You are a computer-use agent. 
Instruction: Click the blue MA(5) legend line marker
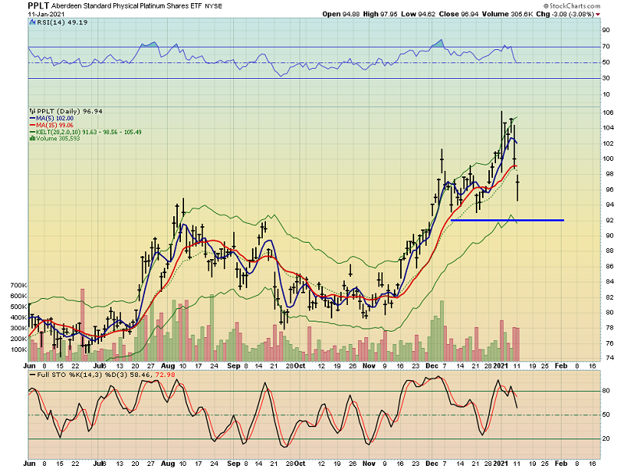(31, 119)
